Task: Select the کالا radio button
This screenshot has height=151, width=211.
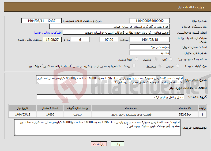Action: coord(171,59)
